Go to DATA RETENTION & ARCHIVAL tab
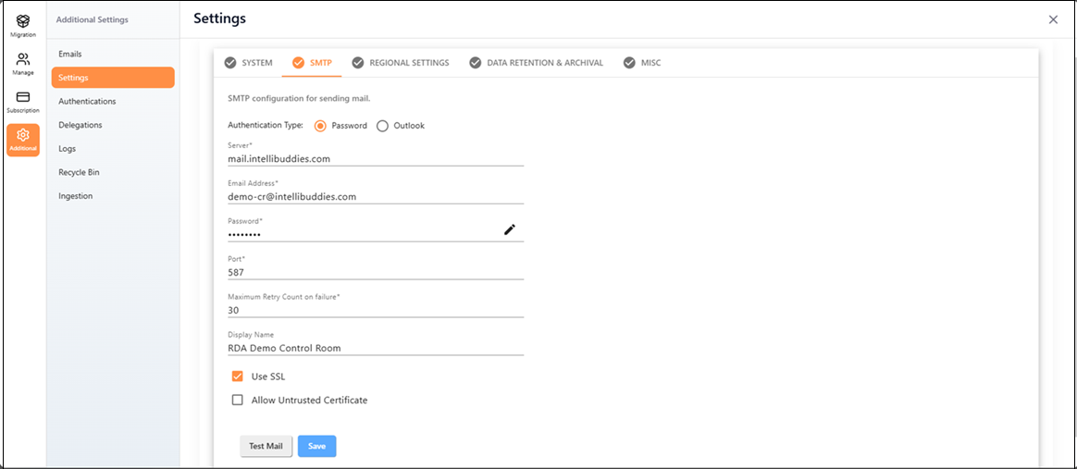 click(x=536, y=63)
